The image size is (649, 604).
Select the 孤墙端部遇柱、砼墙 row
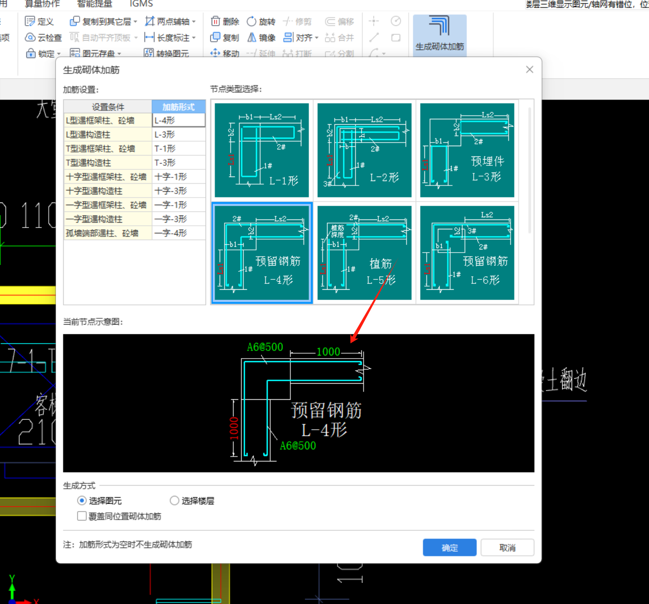pos(134,233)
